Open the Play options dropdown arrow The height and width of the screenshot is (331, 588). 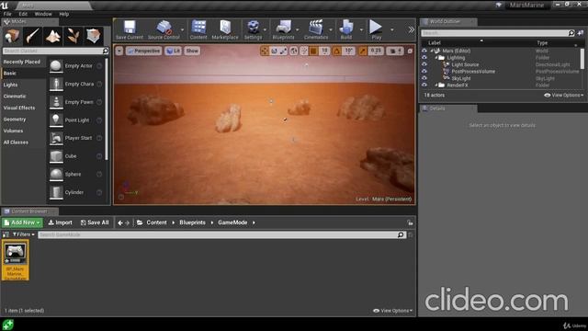tap(392, 30)
